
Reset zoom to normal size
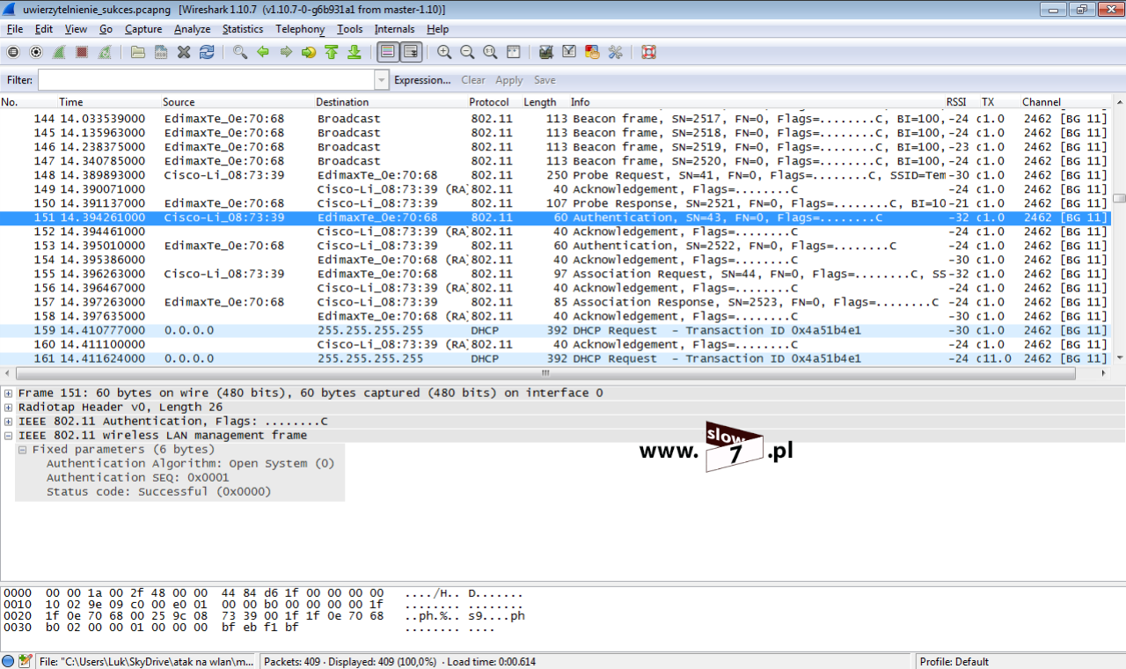490,52
